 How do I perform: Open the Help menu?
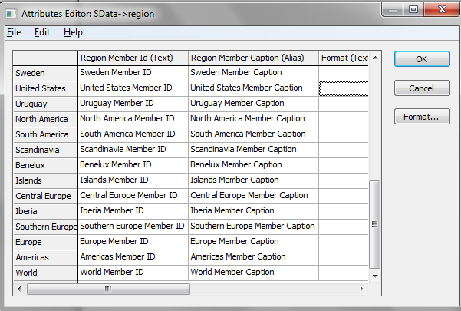73,32
